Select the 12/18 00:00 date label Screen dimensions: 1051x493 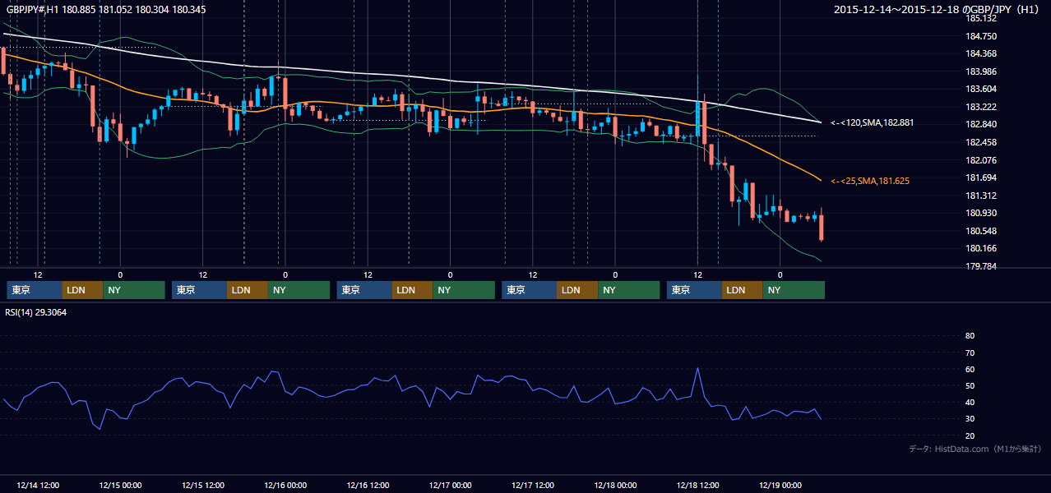(615, 485)
